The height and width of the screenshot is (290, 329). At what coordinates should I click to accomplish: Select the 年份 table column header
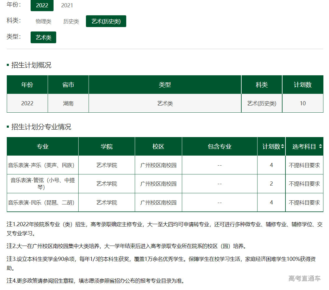(x=27, y=84)
